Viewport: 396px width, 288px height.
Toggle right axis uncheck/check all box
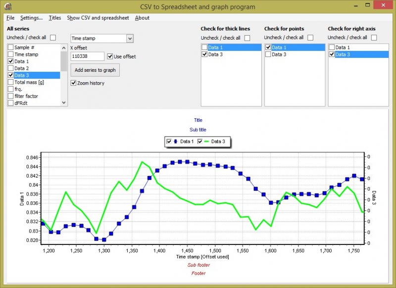coord(374,38)
